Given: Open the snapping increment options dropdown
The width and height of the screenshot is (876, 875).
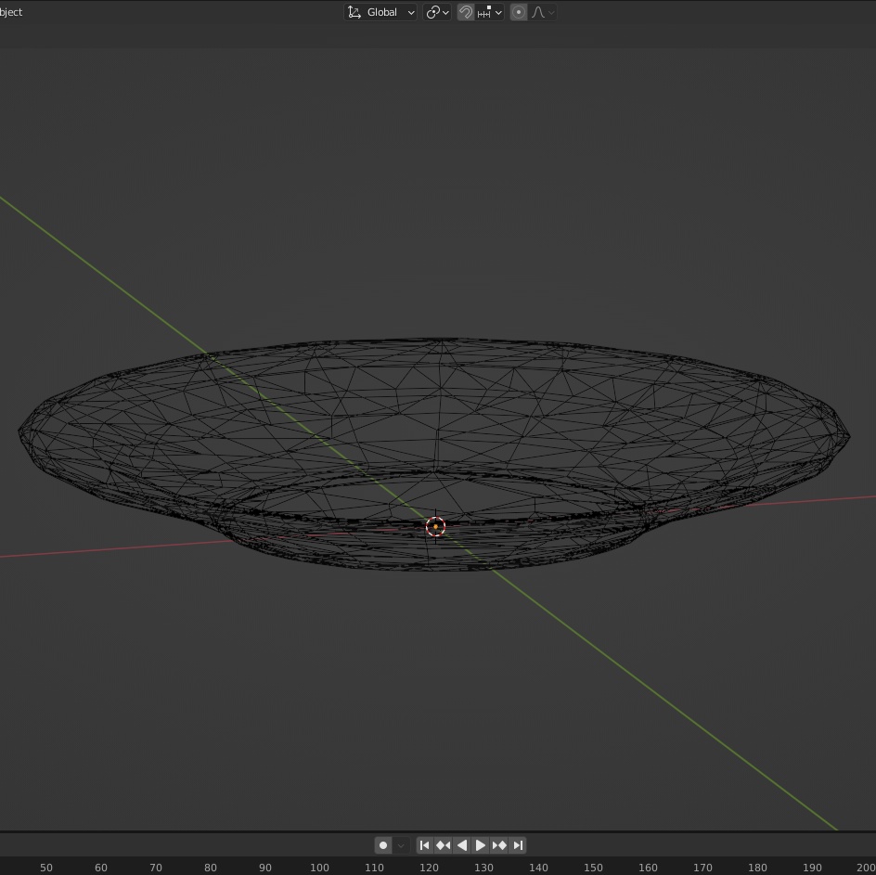Looking at the screenshot, I should click(489, 12).
